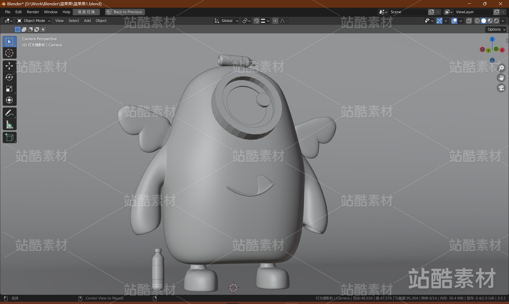Open object visibility and selectability dropdown

coord(429,21)
